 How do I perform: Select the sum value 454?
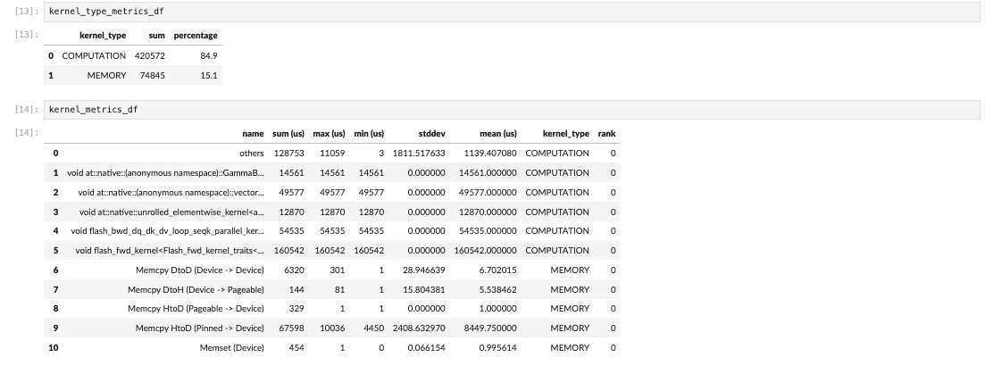[296, 348]
